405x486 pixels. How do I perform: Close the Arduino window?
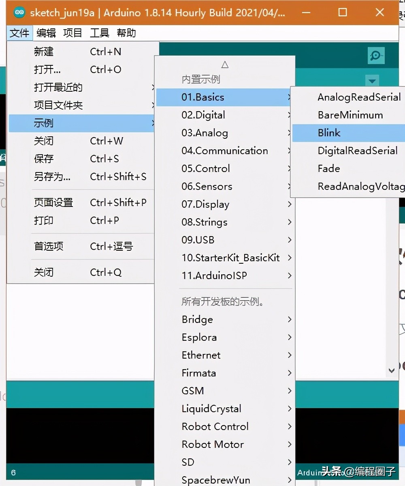click(x=379, y=13)
